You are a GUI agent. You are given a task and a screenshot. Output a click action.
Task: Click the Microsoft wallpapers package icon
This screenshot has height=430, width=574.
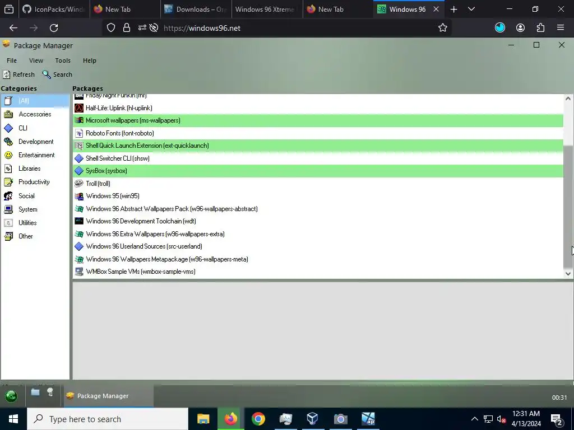pyautogui.click(x=79, y=121)
